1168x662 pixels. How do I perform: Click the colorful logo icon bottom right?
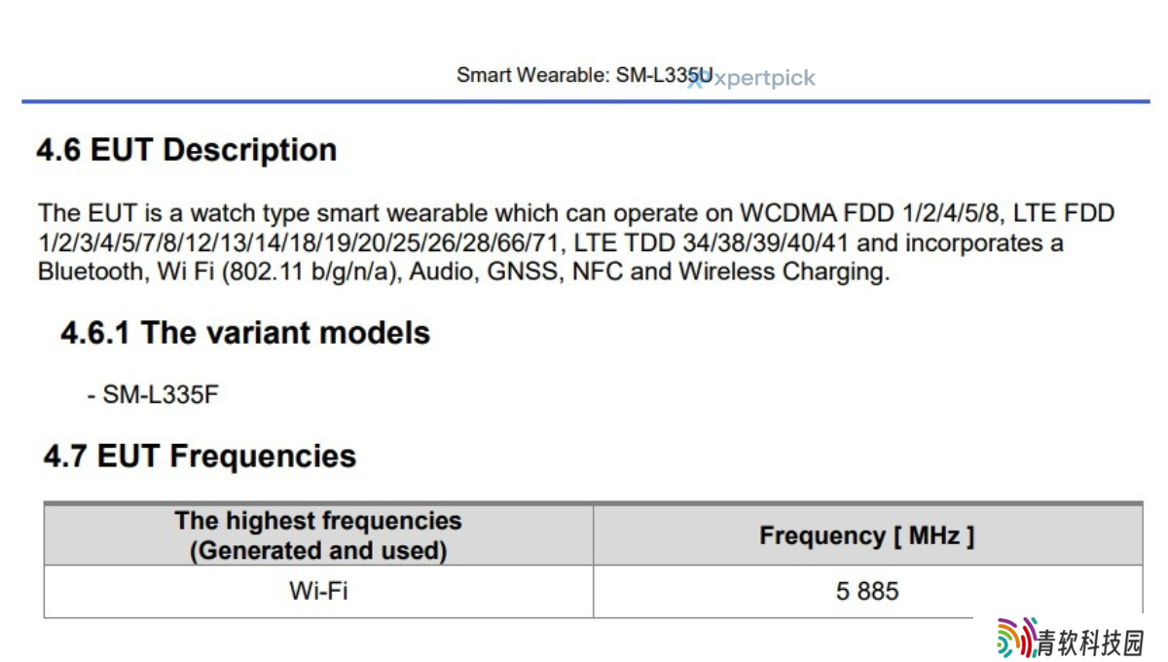[x=1016, y=638]
